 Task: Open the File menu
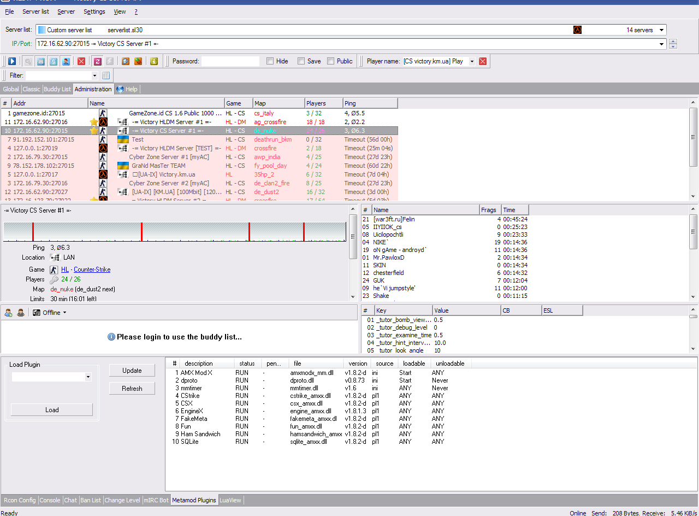(x=9, y=11)
